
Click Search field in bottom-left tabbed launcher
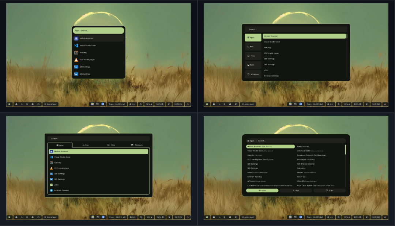click(98, 139)
